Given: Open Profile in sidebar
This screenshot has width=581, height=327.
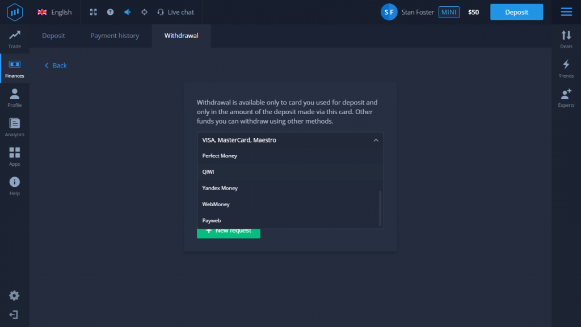Looking at the screenshot, I should 15,98.
